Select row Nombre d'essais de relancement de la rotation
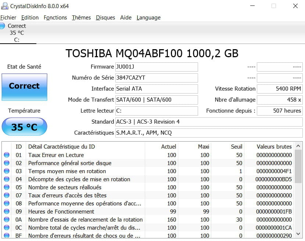305x241 pixels. pyautogui.click(x=148, y=219)
